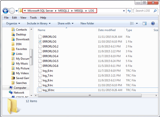Viewport: 160px width, 117px height.
Task: Select Favorites folder in navigation pane
Action: tap(19, 49)
